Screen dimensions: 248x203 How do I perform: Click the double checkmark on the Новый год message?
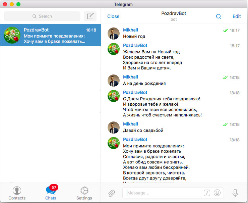click(x=226, y=31)
